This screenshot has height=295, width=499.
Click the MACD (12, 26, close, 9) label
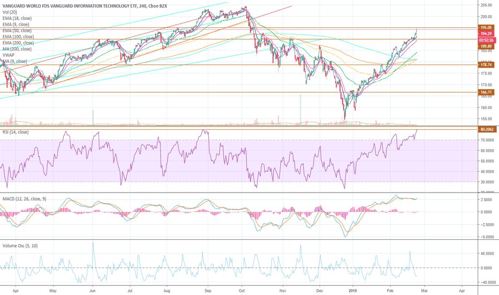click(24, 198)
